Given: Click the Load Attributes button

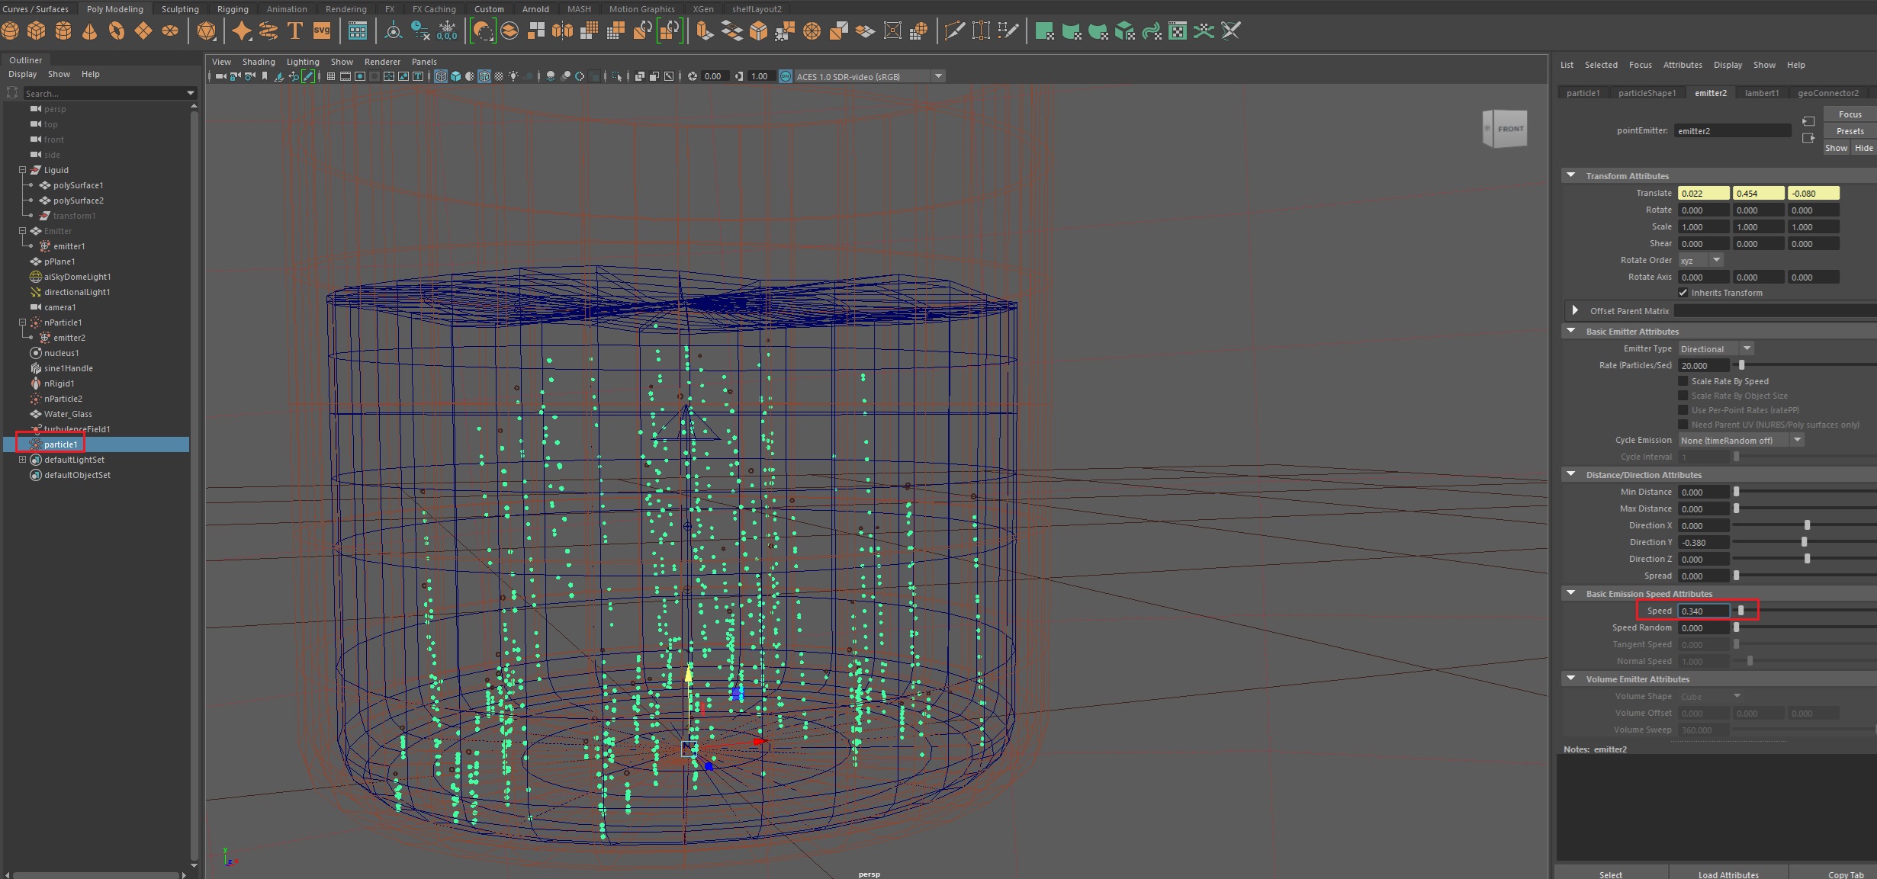Looking at the screenshot, I should (x=1728, y=874).
